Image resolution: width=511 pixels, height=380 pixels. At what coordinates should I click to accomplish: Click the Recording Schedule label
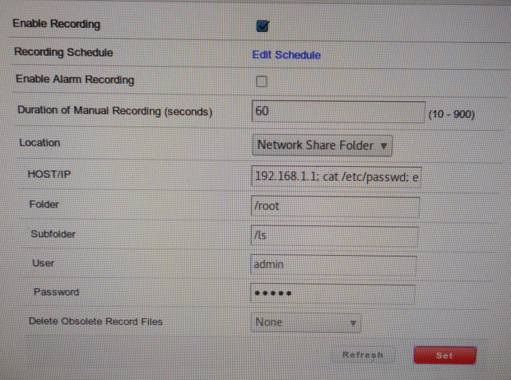click(x=63, y=52)
